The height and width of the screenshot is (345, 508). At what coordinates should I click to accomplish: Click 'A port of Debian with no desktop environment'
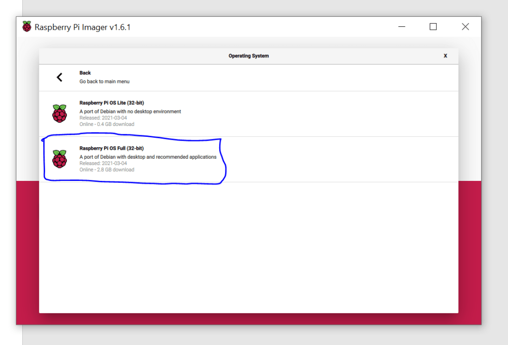coord(130,112)
